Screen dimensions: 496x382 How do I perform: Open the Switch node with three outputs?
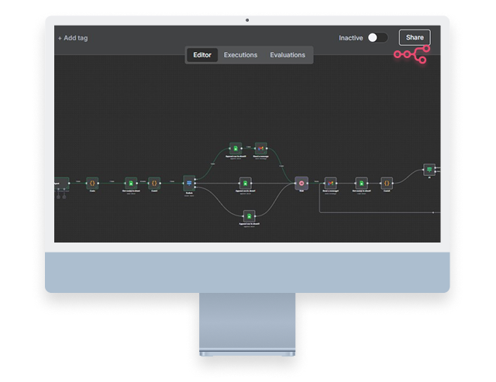188,183
